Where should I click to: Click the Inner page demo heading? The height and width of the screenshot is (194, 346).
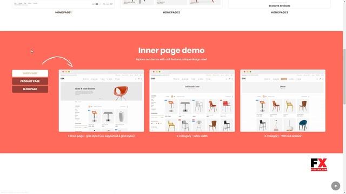[171, 50]
